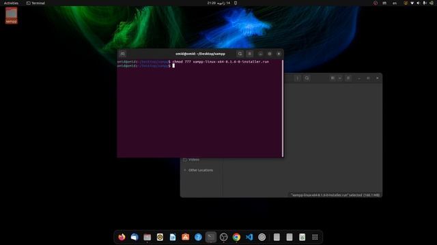The height and width of the screenshot is (245, 437).
Task: Minimize the Files window
Action: tap(359, 78)
